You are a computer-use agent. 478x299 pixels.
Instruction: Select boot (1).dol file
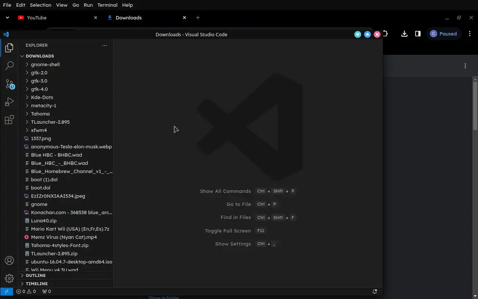(x=66, y=179)
